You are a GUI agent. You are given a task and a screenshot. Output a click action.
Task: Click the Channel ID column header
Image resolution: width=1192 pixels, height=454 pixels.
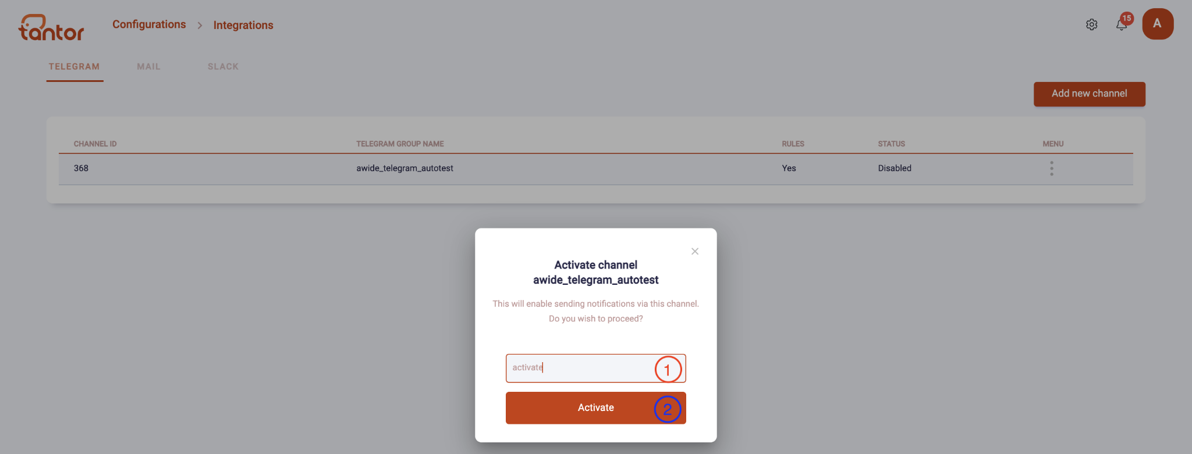(x=95, y=144)
